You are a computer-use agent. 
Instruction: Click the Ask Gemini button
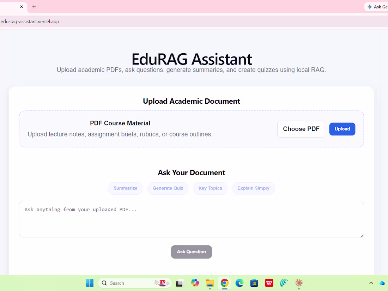point(377,7)
